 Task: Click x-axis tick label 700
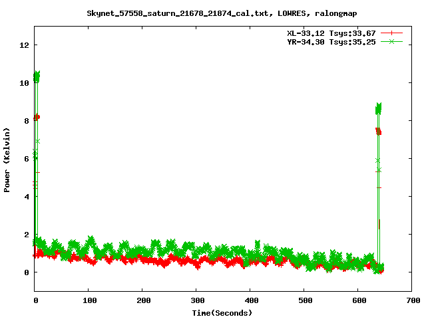click(413, 300)
